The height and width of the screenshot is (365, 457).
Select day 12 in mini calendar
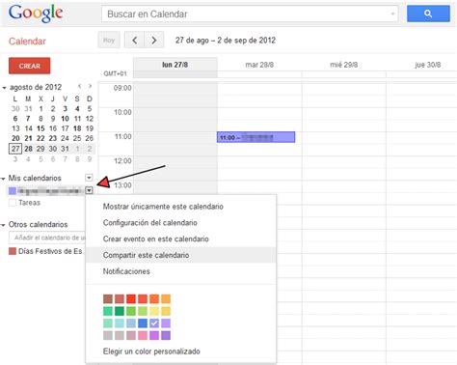[90, 119]
